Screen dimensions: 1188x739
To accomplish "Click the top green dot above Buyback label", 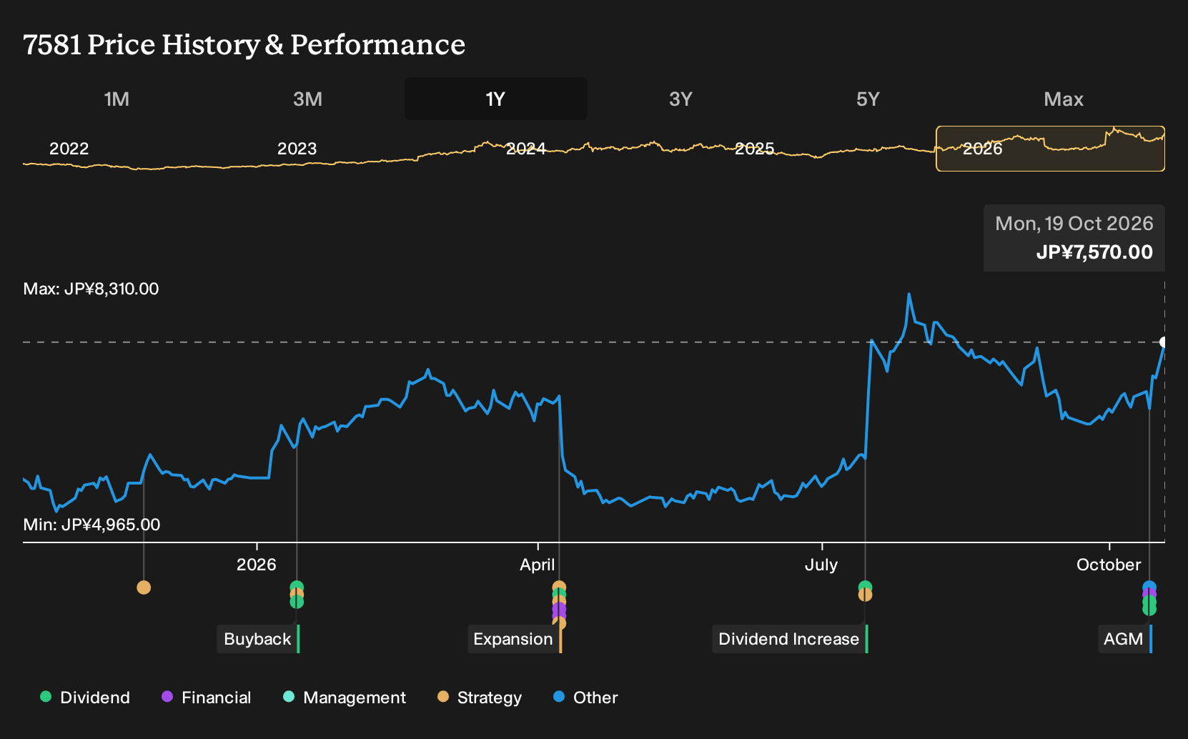I will [297, 587].
